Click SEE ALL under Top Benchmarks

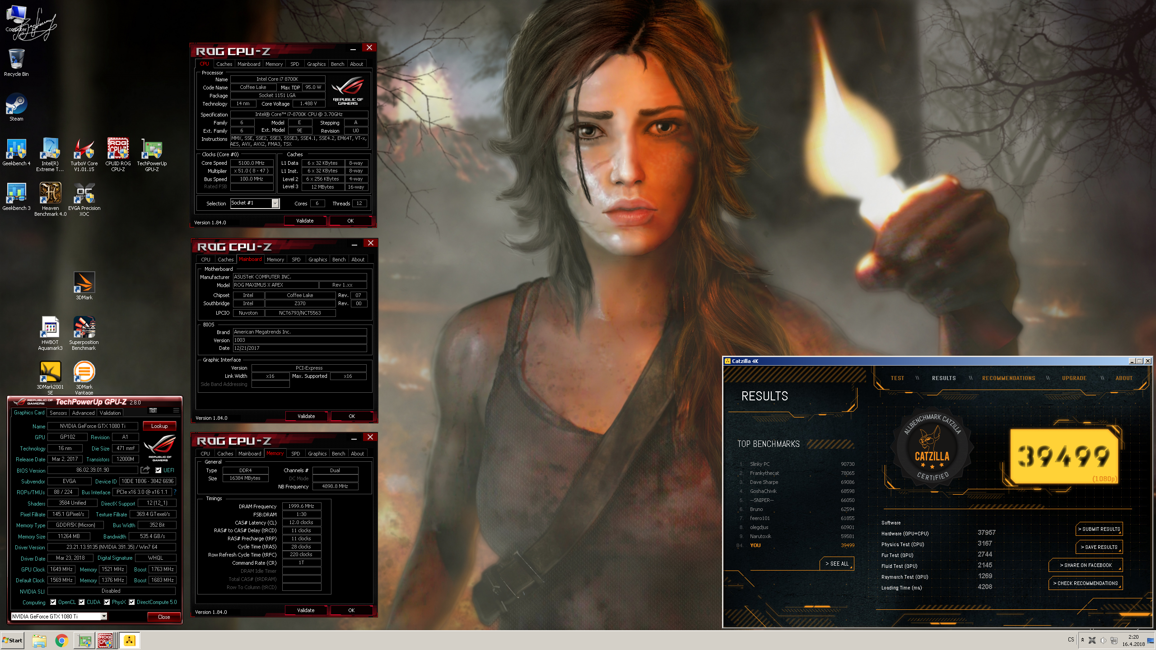(837, 564)
